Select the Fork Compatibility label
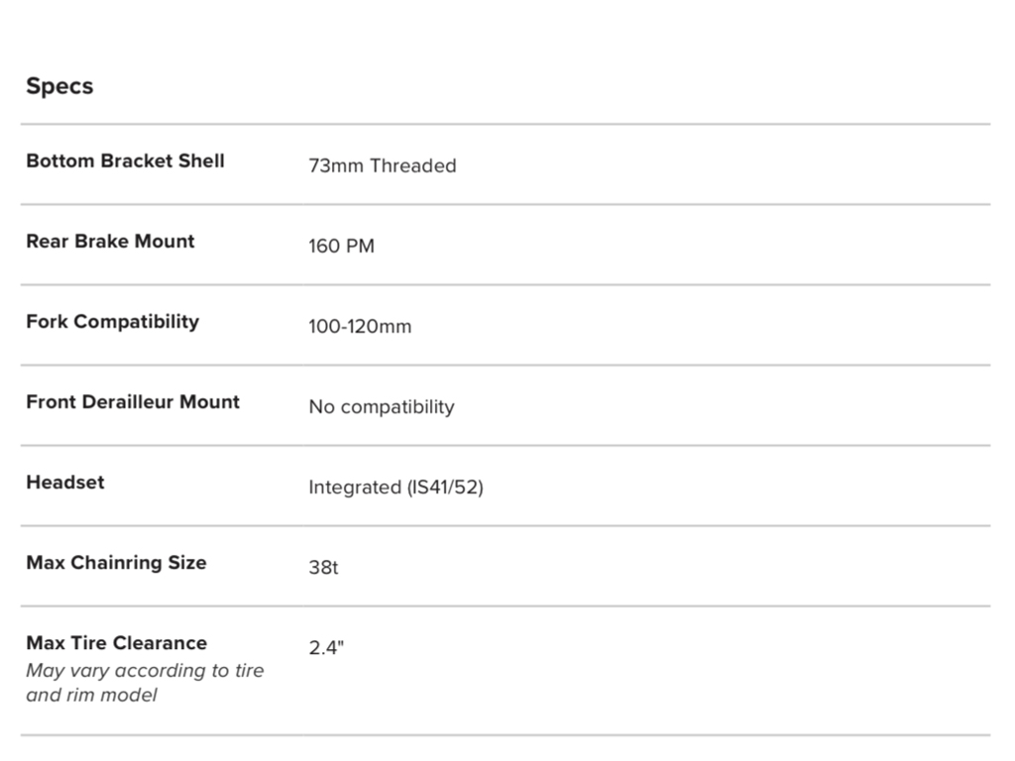Screen dimensions: 1015x761 pyautogui.click(x=112, y=321)
